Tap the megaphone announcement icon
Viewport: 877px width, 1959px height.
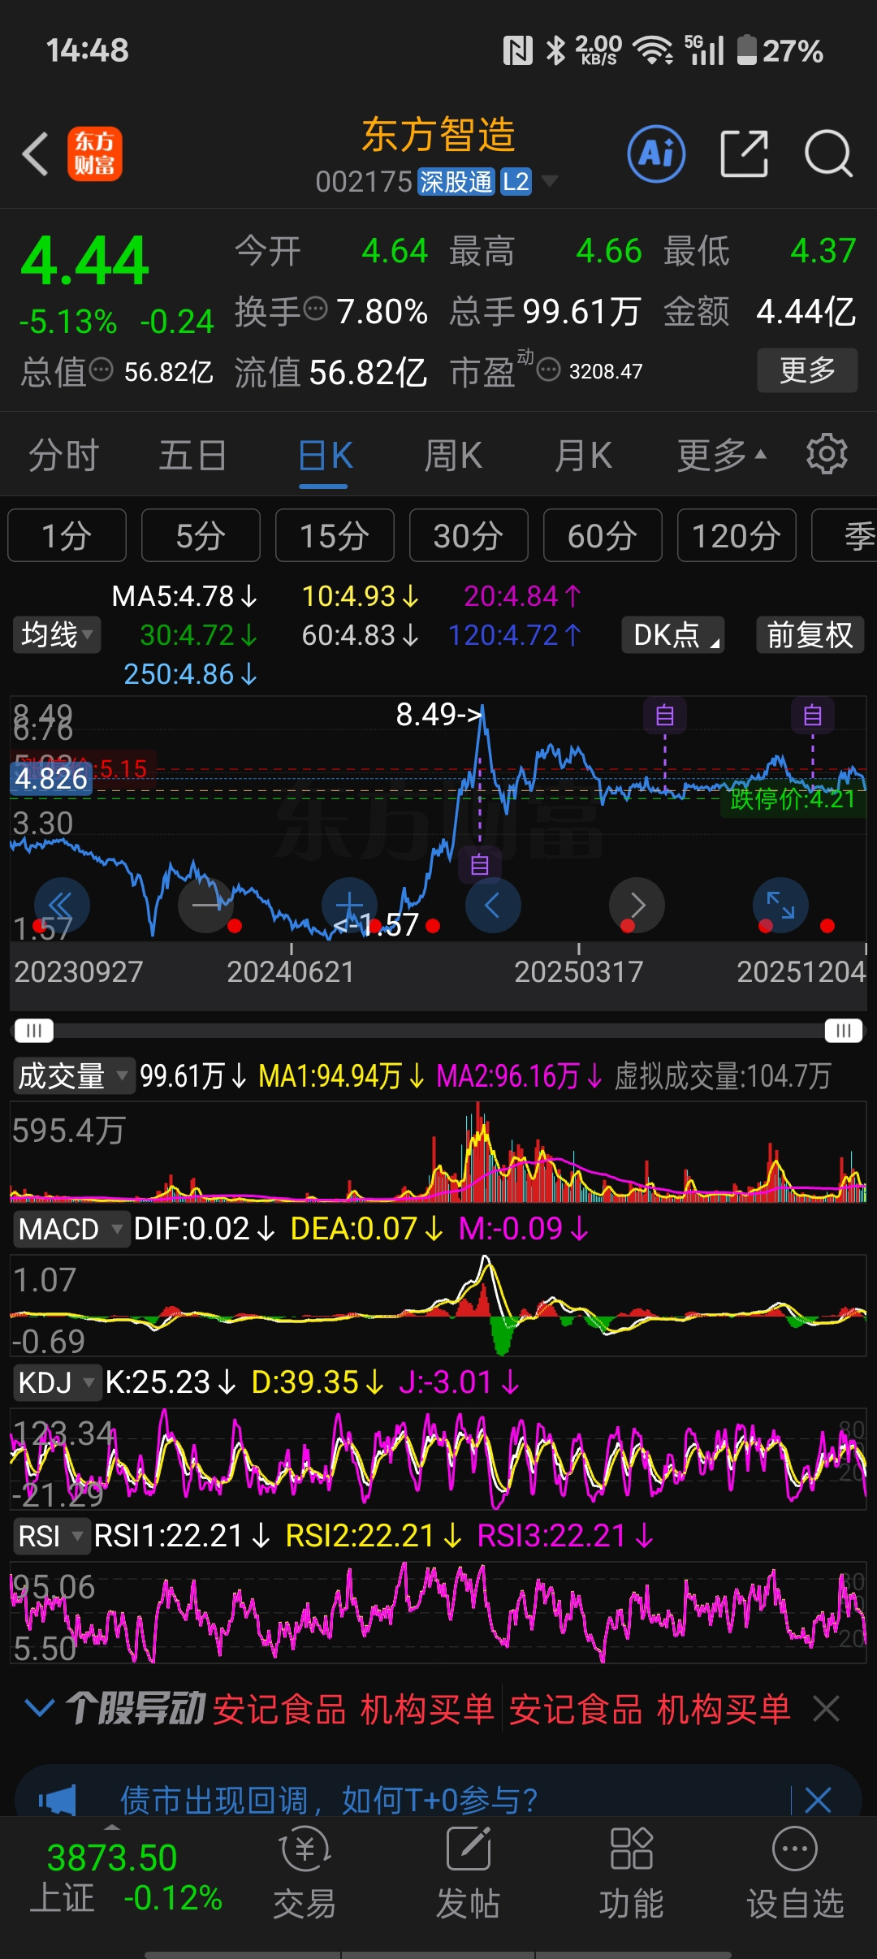[x=58, y=1801]
